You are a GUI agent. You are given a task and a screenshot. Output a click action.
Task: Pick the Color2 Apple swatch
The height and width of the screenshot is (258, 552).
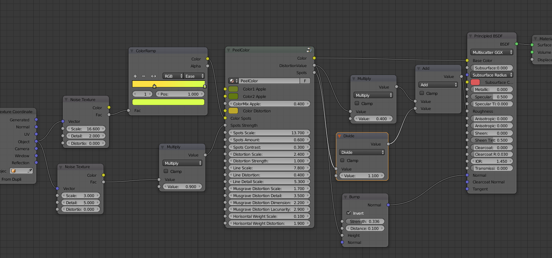pyautogui.click(x=233, y=96)
